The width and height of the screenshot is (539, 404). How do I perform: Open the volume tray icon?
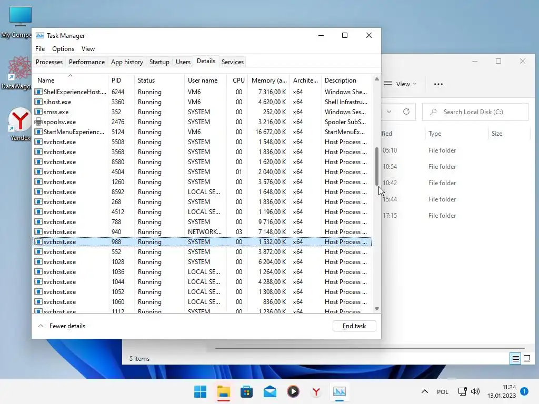tap(475, 391)
